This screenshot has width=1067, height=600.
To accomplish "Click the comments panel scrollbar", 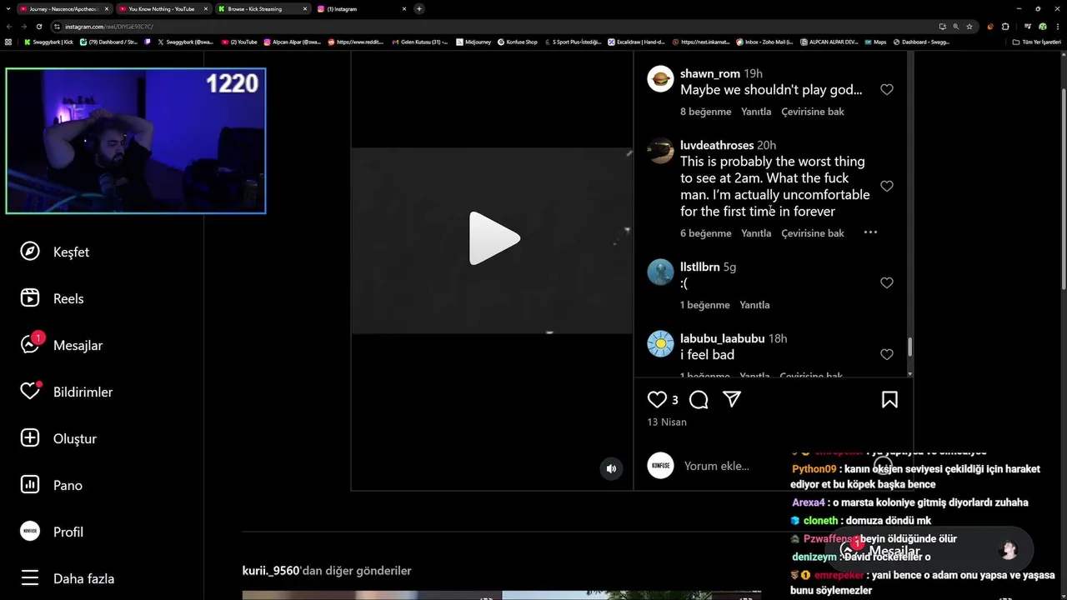I will click(x=909, y=347).
